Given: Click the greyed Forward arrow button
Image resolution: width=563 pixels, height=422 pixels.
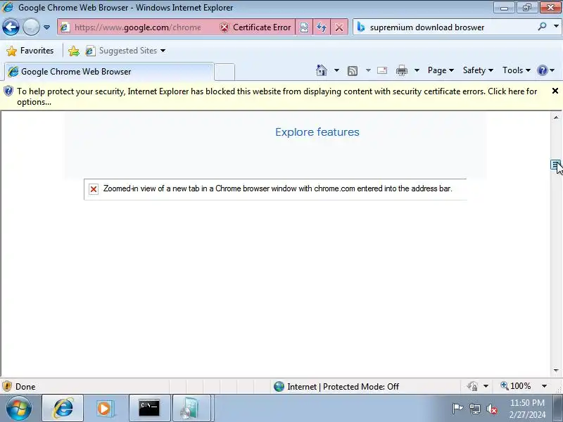Looking at the screenshot, I should coord(31,27).
